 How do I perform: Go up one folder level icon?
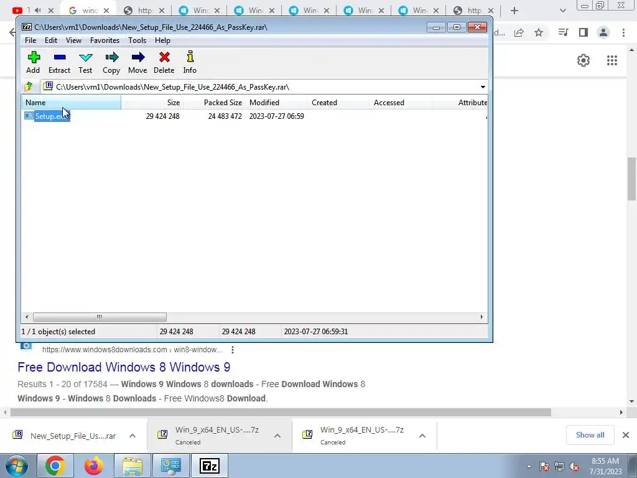click(29, 87)
